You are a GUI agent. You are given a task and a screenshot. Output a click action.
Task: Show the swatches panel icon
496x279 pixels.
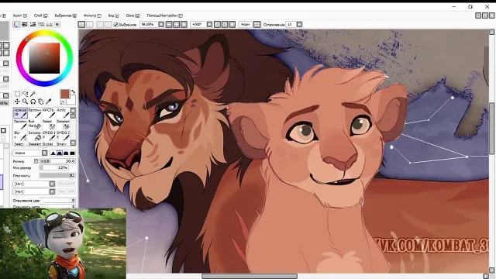[x=49, y=24]
